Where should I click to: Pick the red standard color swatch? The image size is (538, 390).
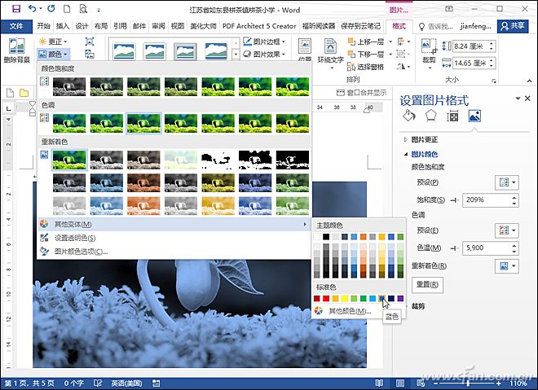pyautogui.click(x=326, y=299)
